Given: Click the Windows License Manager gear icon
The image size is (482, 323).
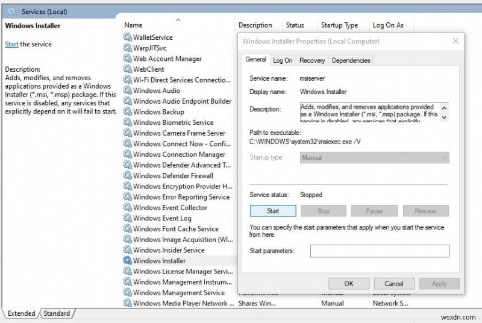Looking at the screenshot, I should (127, 271).
